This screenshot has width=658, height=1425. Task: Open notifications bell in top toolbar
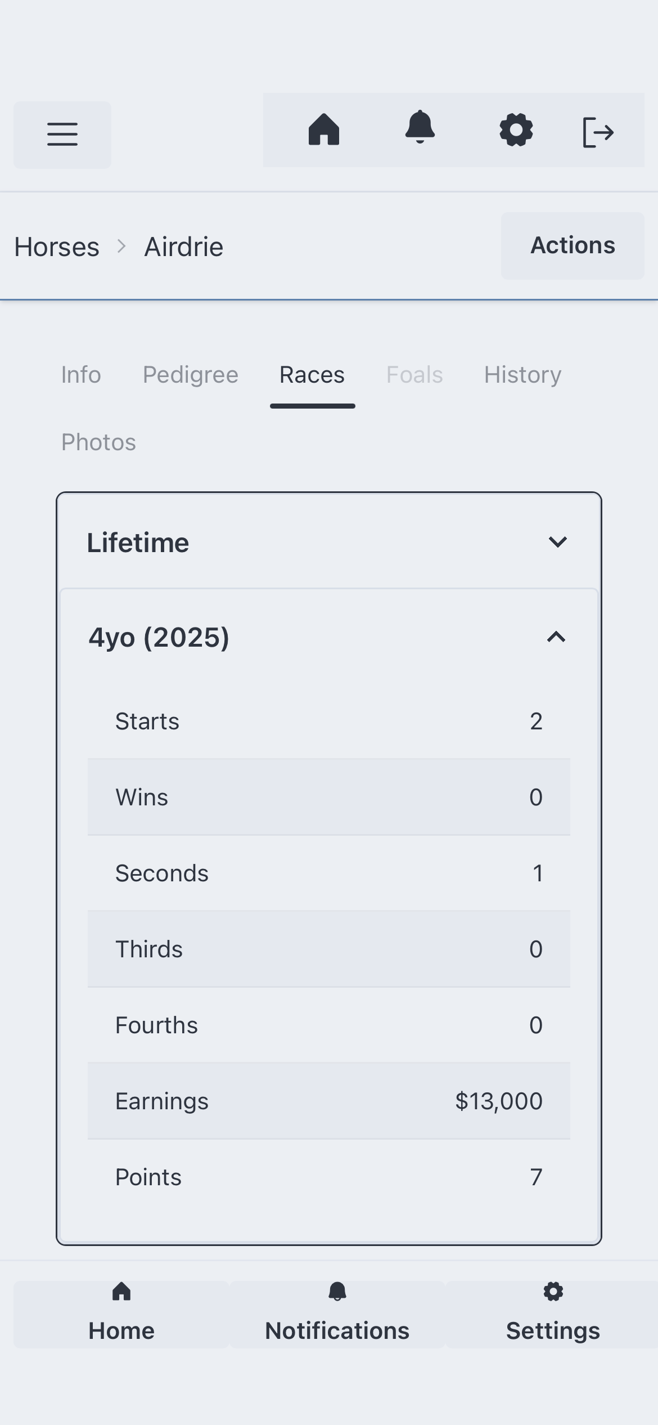pyautogui.click(x=420, y=128)
